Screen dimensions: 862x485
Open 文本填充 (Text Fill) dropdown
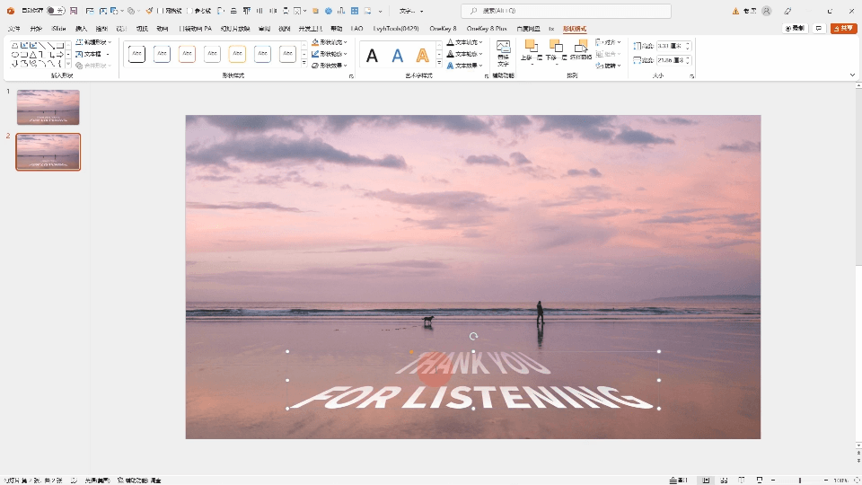coord(464,42)
